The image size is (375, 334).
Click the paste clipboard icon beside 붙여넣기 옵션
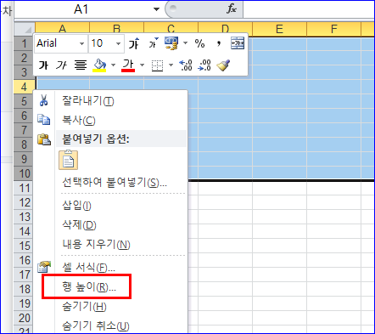click(44, 139)
